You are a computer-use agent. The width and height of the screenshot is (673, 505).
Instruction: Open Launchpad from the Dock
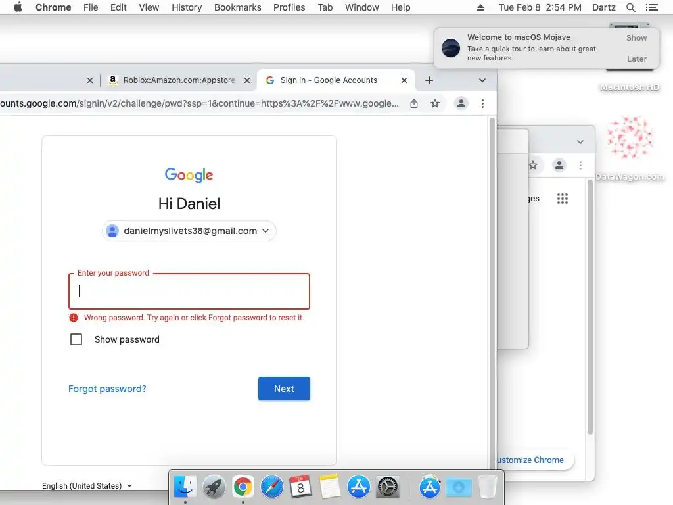pos(214,487)
